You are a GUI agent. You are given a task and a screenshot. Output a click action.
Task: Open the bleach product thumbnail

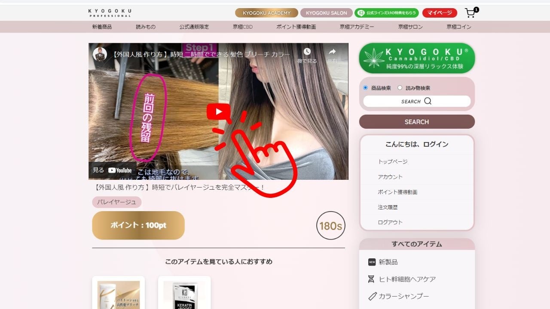pos(119,294)
